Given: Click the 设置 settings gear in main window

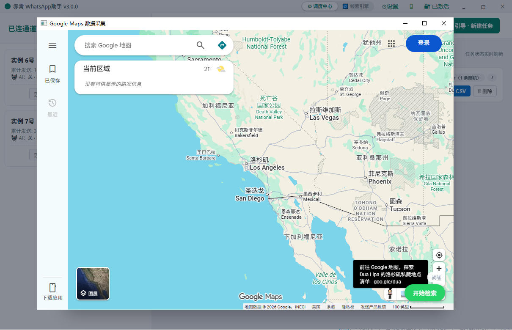Looking at the screenshot, I should [384, 6].
